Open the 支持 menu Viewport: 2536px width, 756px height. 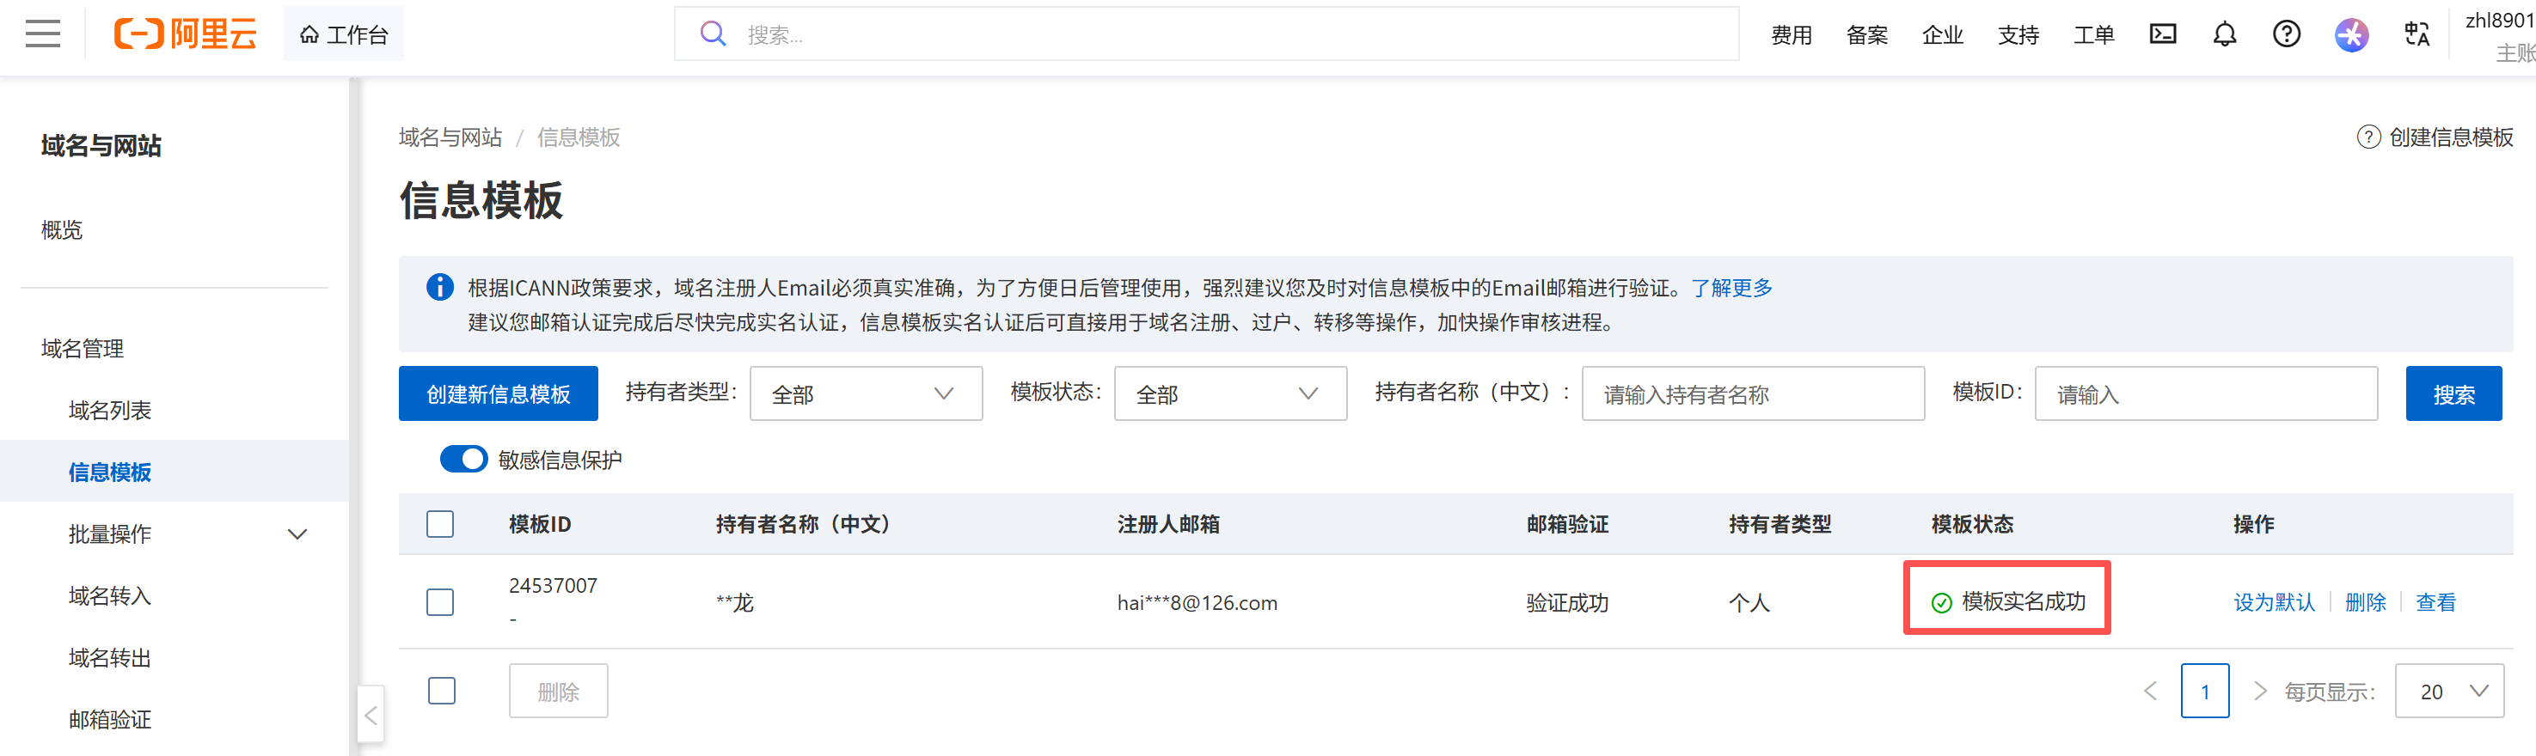2018,35
